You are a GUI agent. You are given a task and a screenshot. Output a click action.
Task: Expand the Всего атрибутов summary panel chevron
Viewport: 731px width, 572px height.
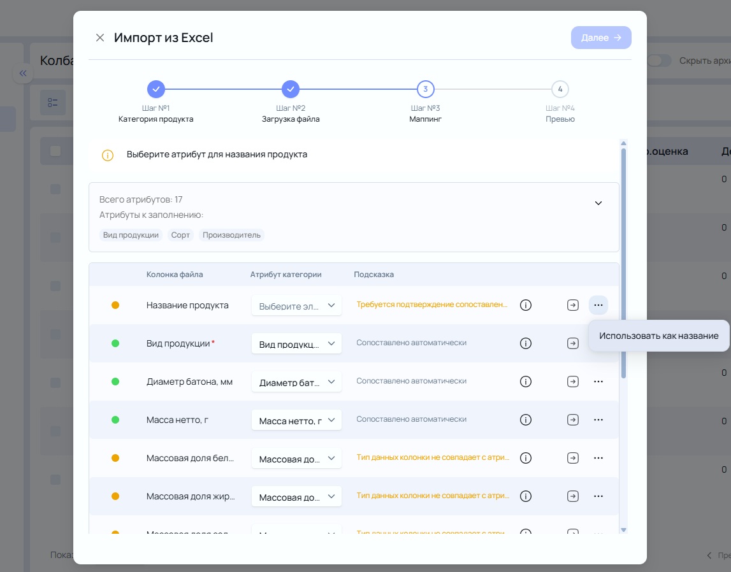(598, 203)
